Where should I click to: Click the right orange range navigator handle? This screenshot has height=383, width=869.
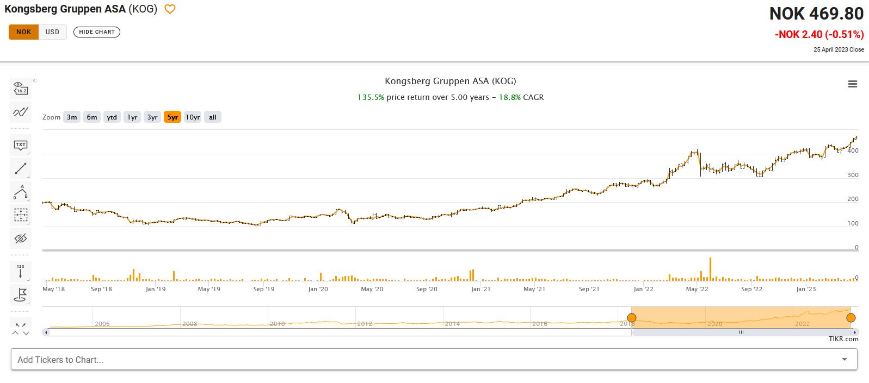pyautogui.click(x=851, y=318)
